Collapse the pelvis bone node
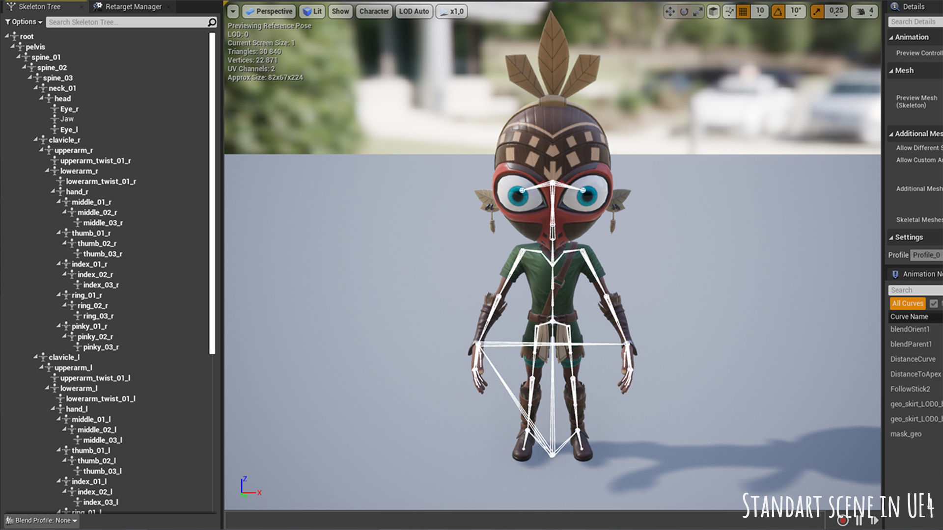This screenshot has width=943, height=530. click(13, 46)
